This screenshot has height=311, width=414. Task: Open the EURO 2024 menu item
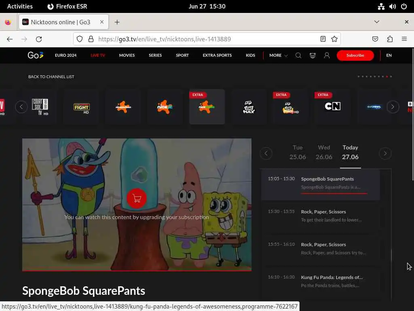coord(66,55)
